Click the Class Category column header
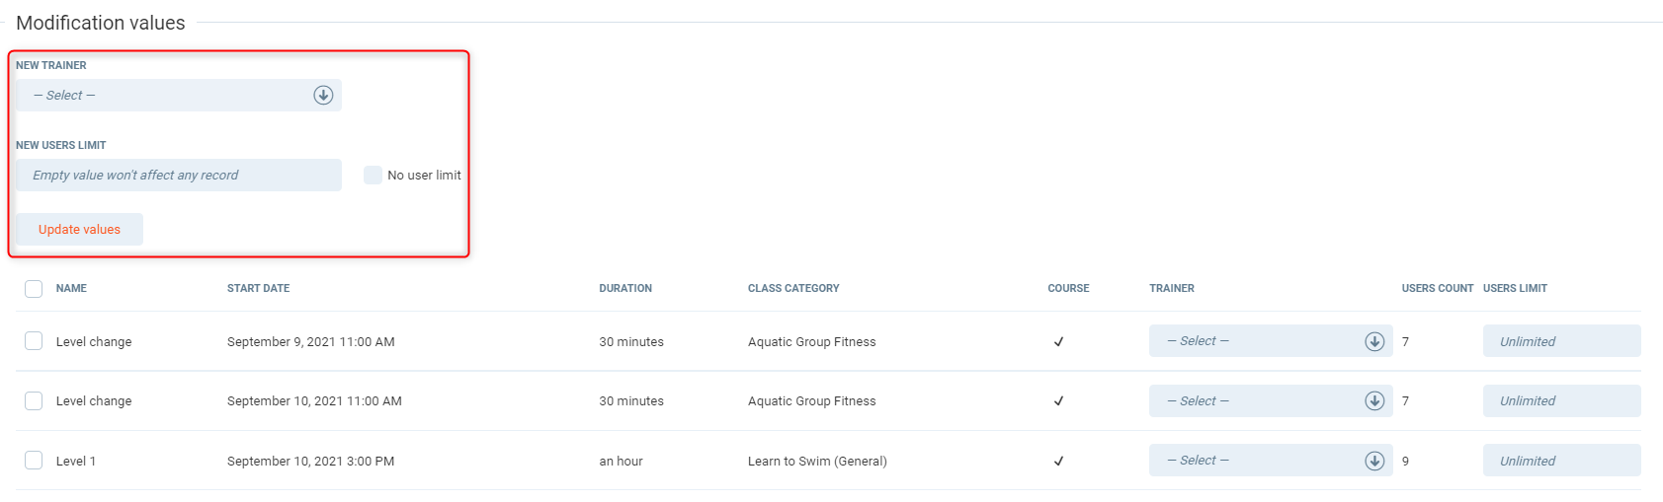1663x502 pixels. coord(793,289)
